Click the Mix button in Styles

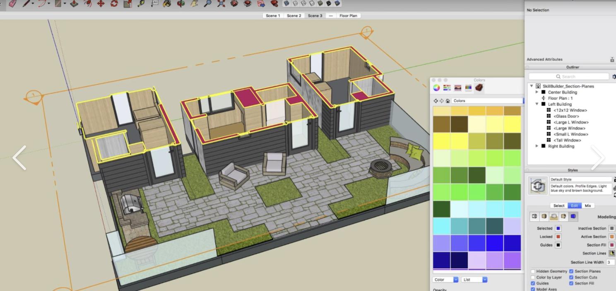point(587,205)
